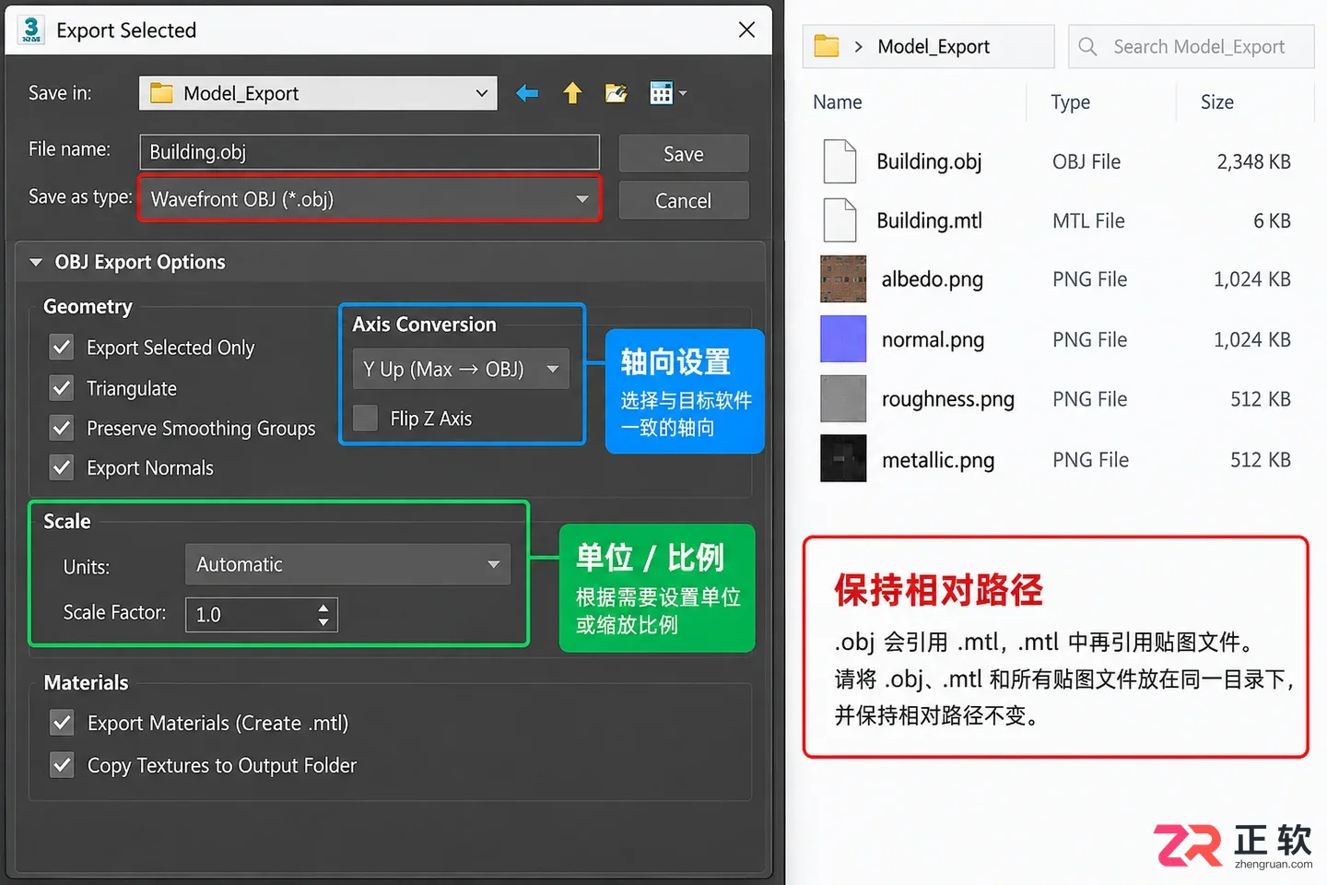Select the normal.png file name
1327x885 pixels.
933,340
